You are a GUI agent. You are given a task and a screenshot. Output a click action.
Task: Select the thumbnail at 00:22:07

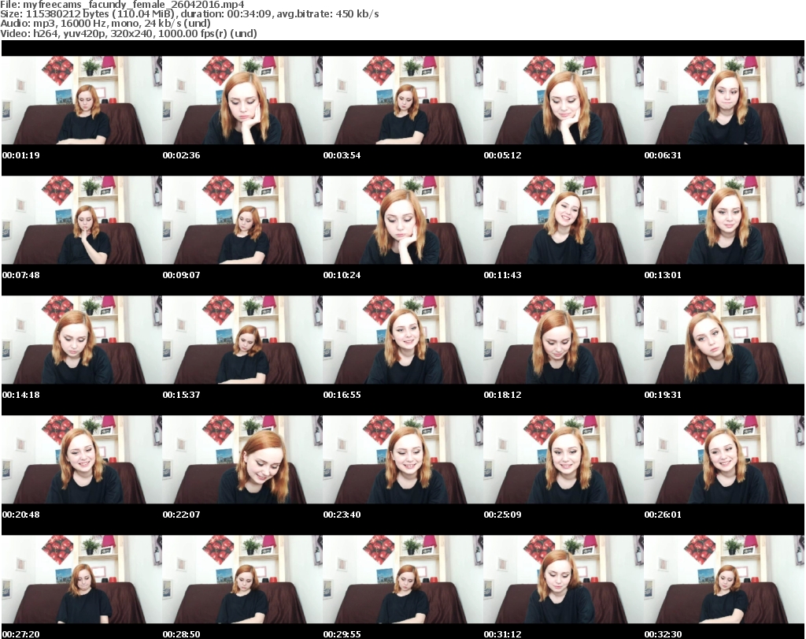tap(242, 460)
